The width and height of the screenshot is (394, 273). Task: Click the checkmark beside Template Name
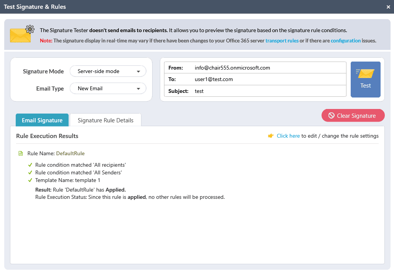tap(30, 180)
